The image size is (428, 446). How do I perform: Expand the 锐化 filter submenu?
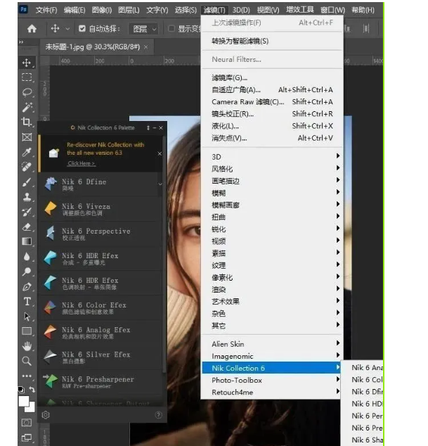[x=271, y=229]
